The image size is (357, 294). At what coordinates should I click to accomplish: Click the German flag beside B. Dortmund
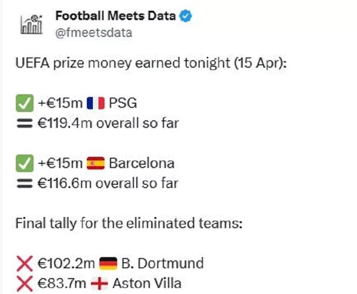(108, 263)
